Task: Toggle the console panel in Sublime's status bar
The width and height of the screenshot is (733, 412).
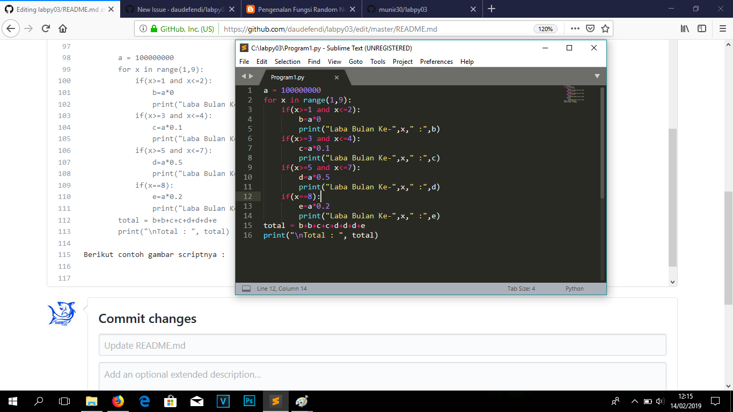Action: click(x=245, y=288)
